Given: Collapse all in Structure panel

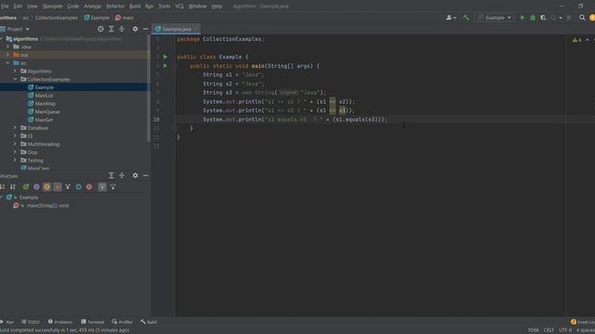Looking at the screenshot, I should (x=122, y=175).
